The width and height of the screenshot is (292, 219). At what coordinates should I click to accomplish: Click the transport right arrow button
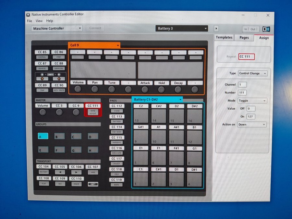[x=76, y=172]
